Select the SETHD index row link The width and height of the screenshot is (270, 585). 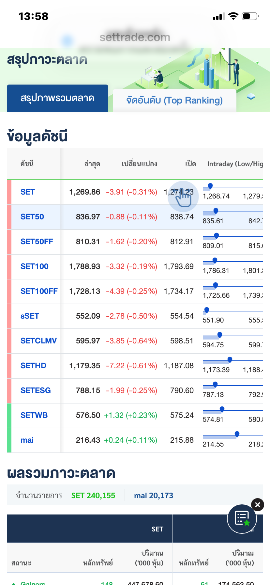point(33,366)
